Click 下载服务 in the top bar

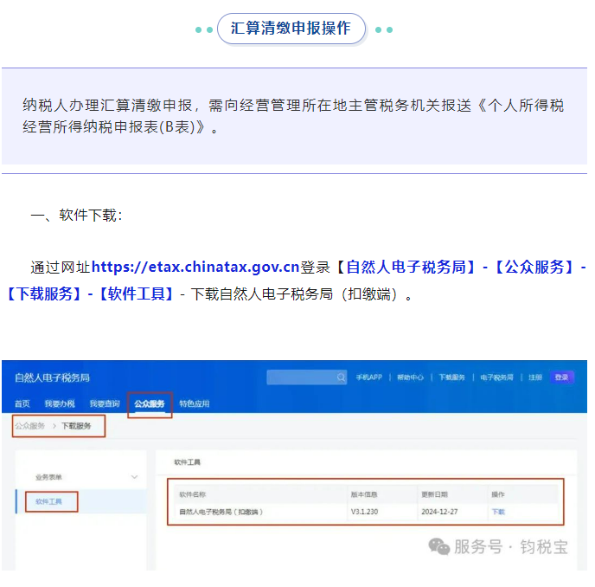click(x=451, y=377)
